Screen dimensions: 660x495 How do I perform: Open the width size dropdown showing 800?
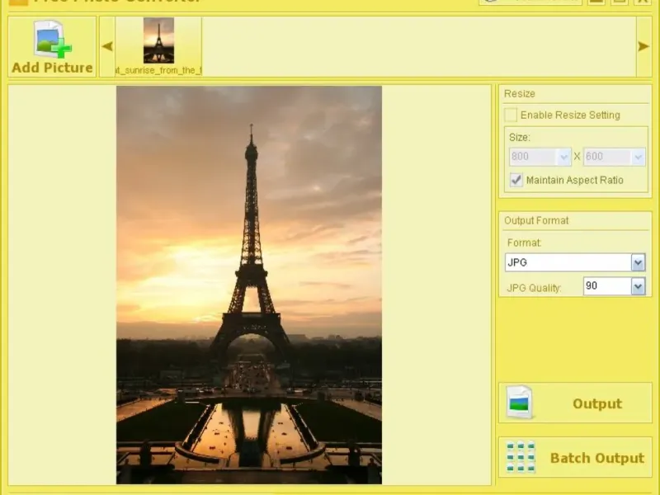[564, 157]
